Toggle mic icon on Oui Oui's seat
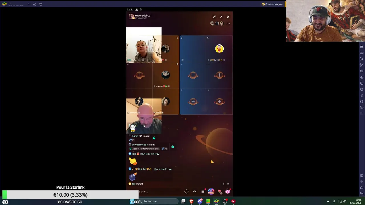 pos(208,38)
